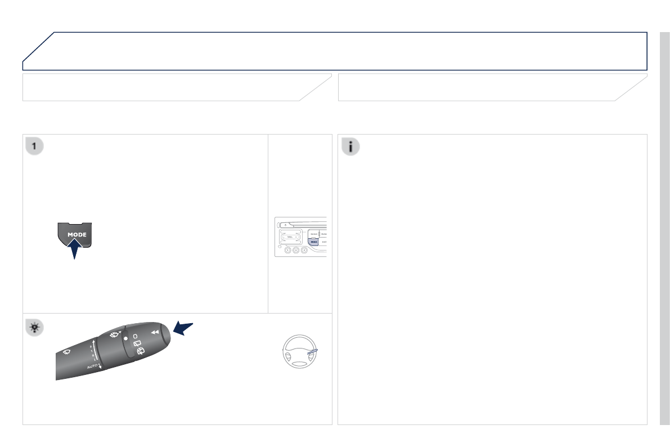The height and width of the screenshot is (447, 670).
Task: Click the blue arrow pointing at stalk end
Action: coord(183,329)
